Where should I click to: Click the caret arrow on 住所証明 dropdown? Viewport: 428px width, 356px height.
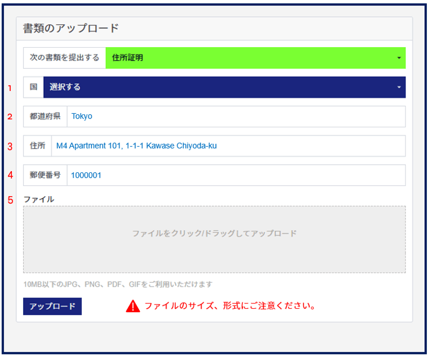[399, 58]
